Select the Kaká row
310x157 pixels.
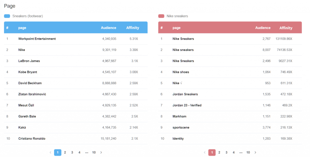(76, 127)
